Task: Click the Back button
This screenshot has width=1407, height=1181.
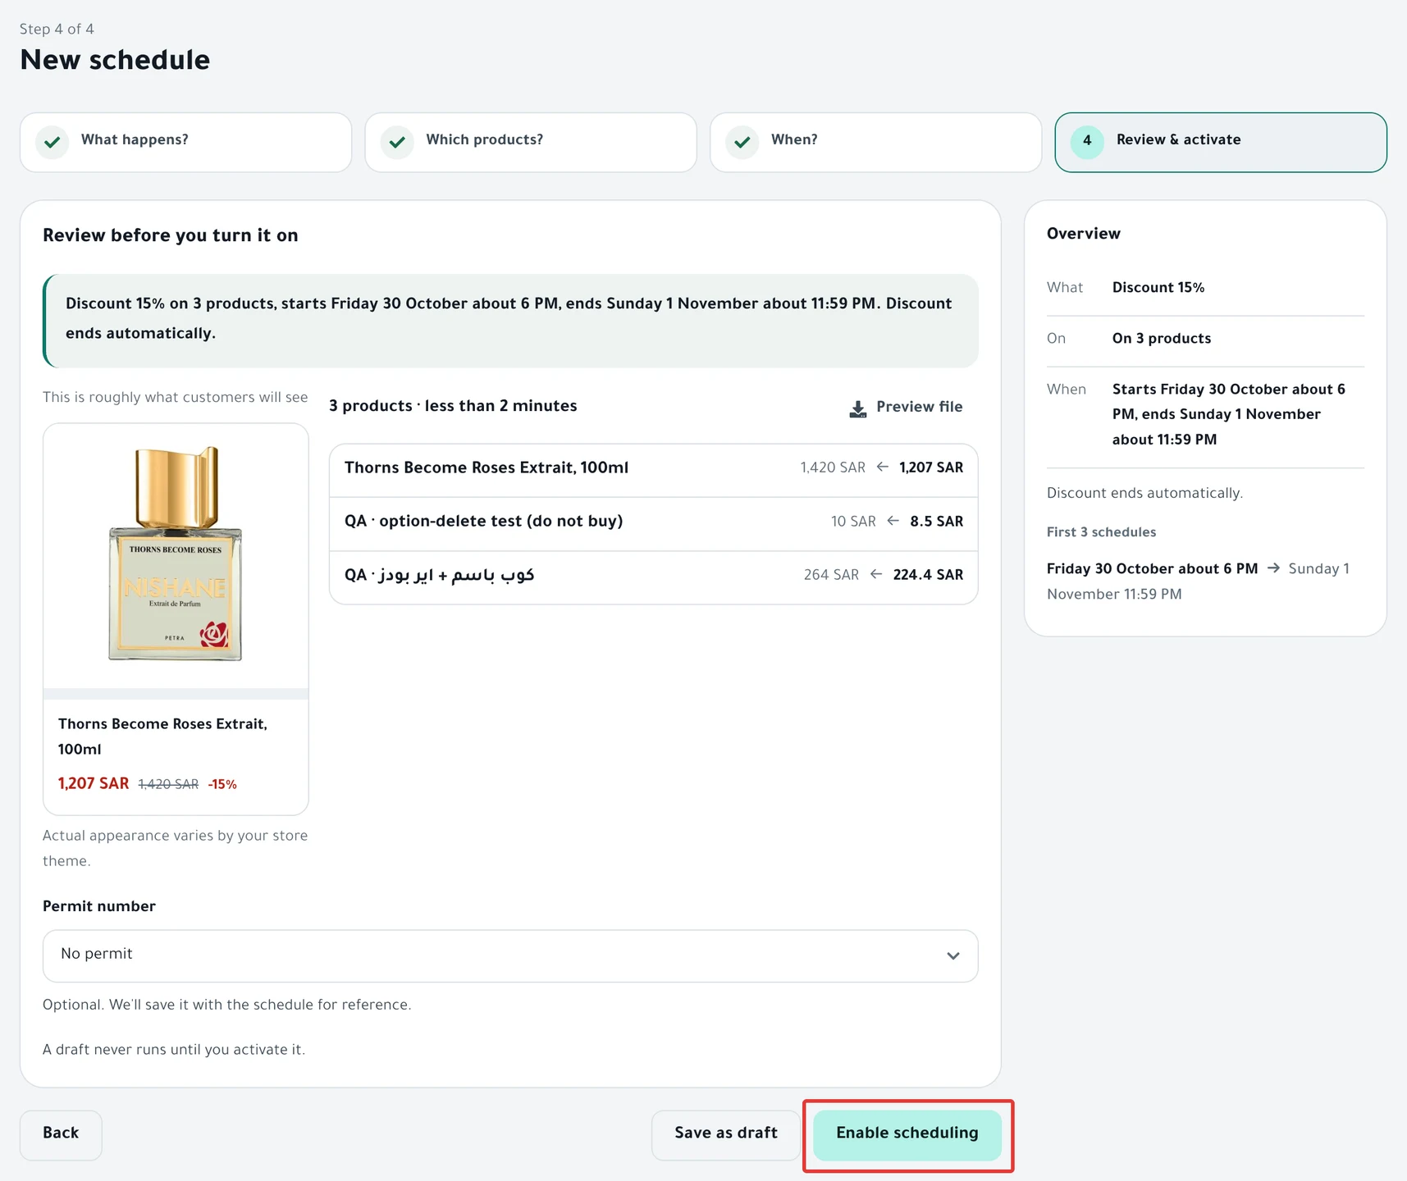Action: click(61, 1135)
